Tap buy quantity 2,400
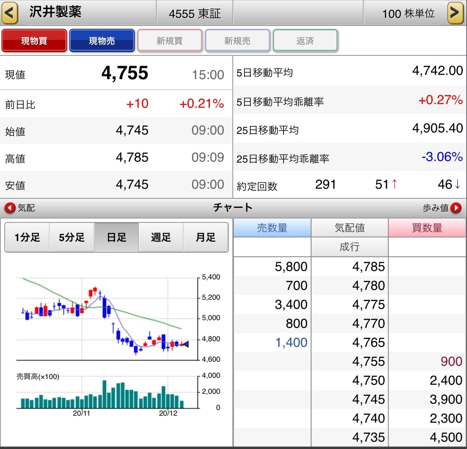Viewport: 467px width, 449px height. pos(446,380)
